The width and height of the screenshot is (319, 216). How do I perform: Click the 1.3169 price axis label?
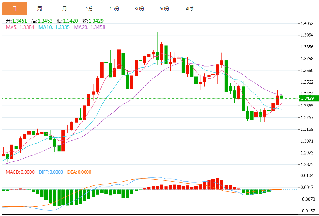click(307, 129)
